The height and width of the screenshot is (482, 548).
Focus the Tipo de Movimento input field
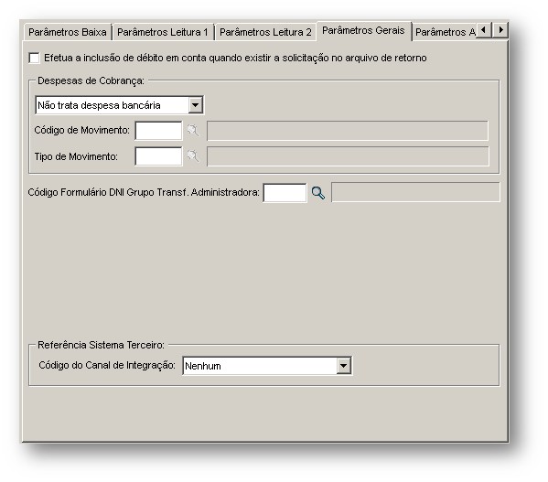pos(158,156)
